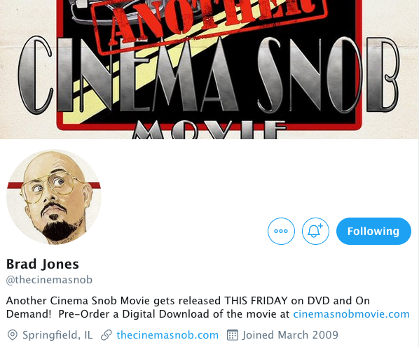Screen dimensions: 419x347
Task: Turn on notifications with the bell icon
Action: click(315, 231)
